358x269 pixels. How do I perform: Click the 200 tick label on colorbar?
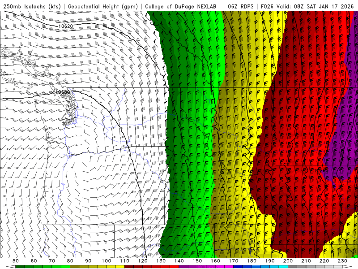coord(288,261)
